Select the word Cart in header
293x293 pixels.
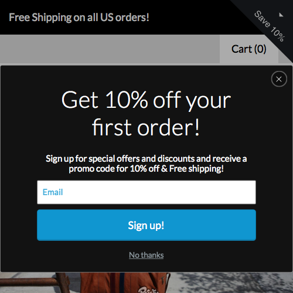tap(242, 49)
